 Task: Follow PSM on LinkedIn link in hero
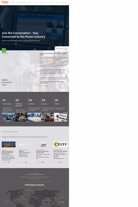tap(8, 44)
